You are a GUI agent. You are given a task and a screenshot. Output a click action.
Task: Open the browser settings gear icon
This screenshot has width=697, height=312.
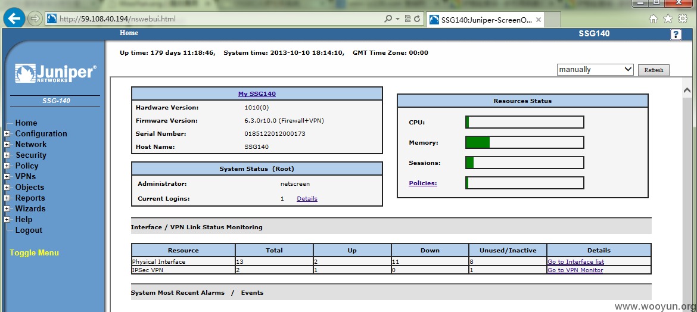[683, 18]
